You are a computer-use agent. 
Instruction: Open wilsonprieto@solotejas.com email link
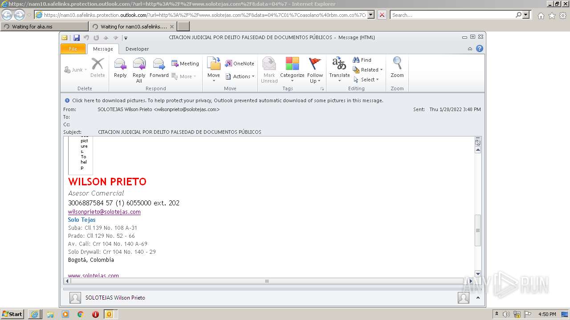[x=104, y=212]
